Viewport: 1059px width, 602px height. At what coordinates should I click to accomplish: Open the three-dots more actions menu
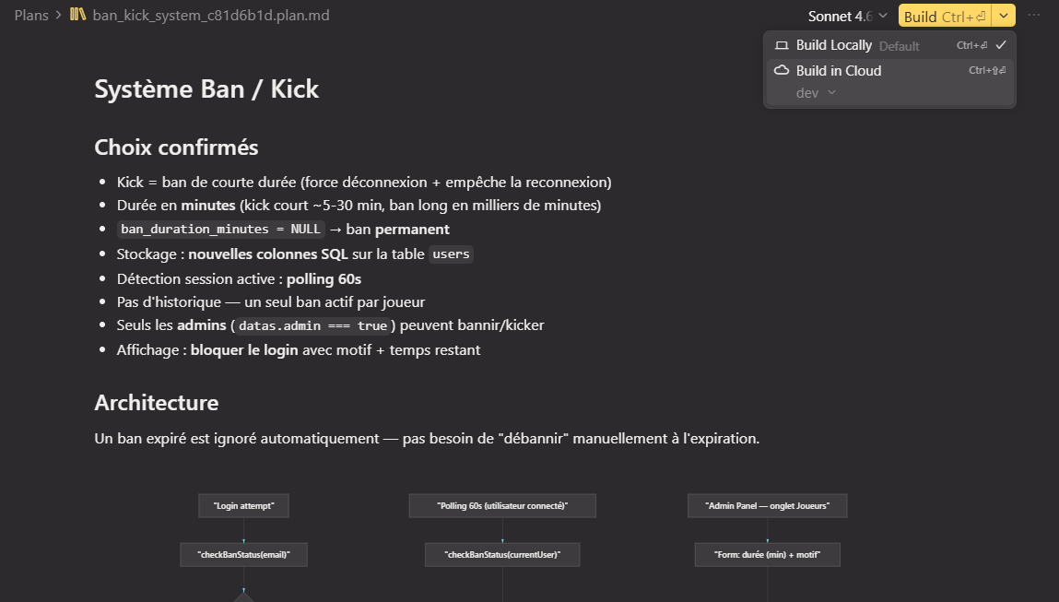click(1034, 16)
